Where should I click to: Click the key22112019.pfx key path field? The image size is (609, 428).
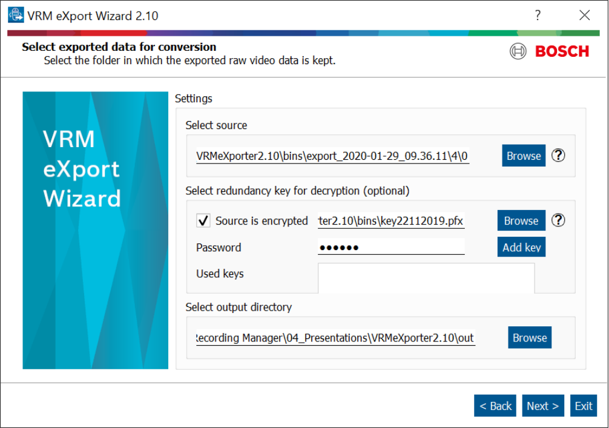(391, 220)
